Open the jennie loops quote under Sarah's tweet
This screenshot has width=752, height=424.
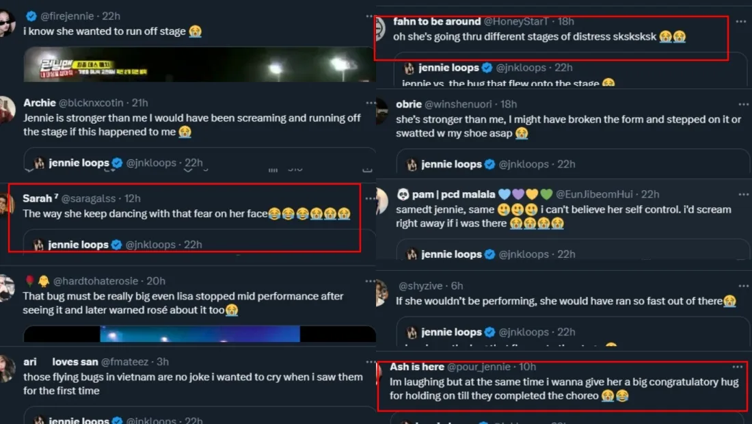click(x=185, y=244)
